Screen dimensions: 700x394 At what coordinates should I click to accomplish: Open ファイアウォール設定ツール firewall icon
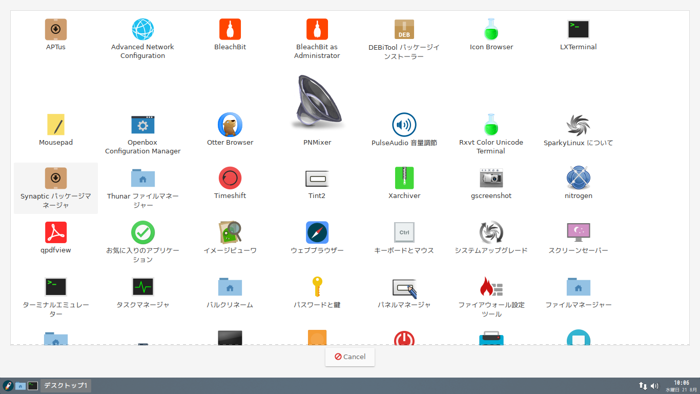(491, 287)
